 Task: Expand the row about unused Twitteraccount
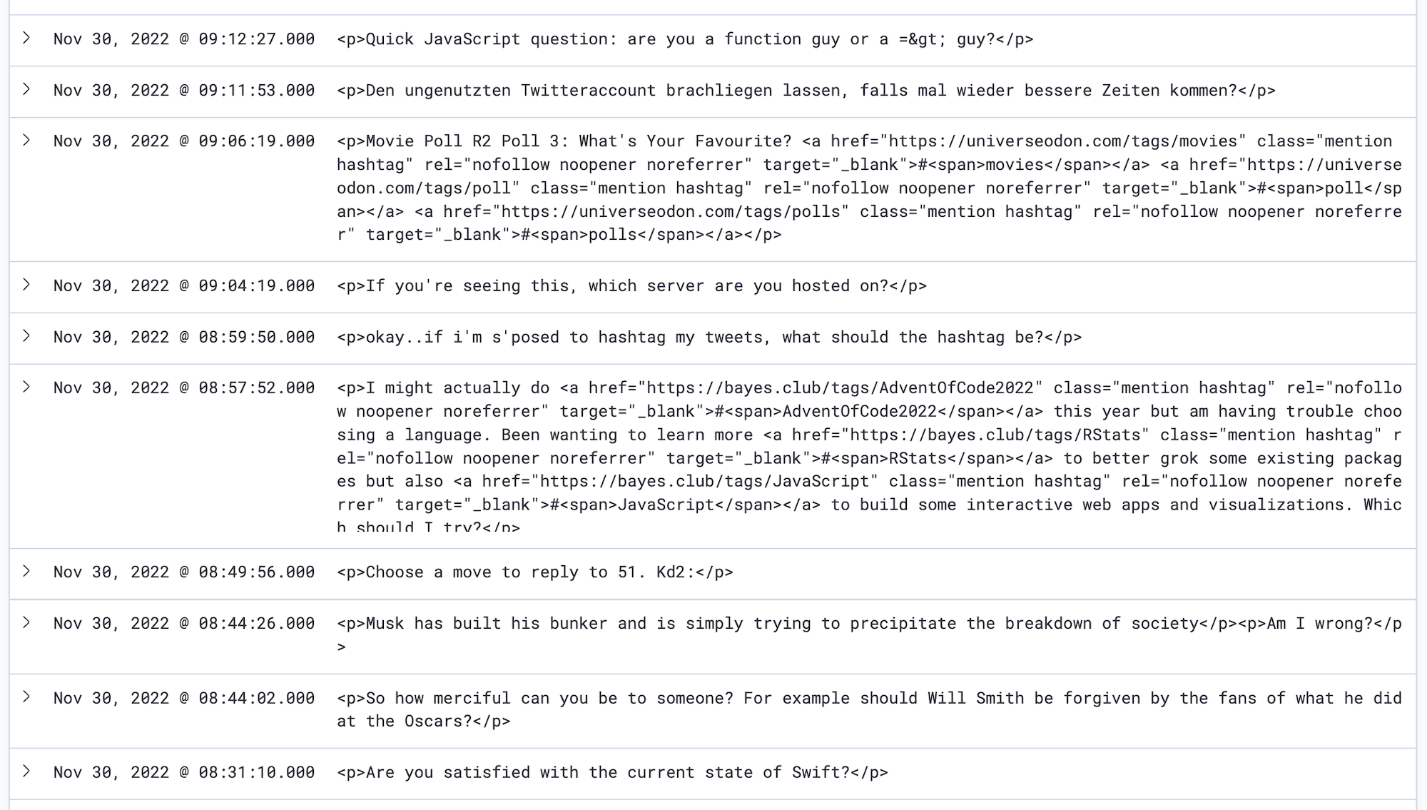(x=26, y=89)
